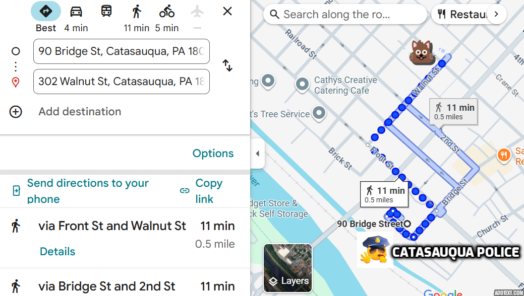
Task: Swap starting point and destination
Action: [x=227, y=65]
